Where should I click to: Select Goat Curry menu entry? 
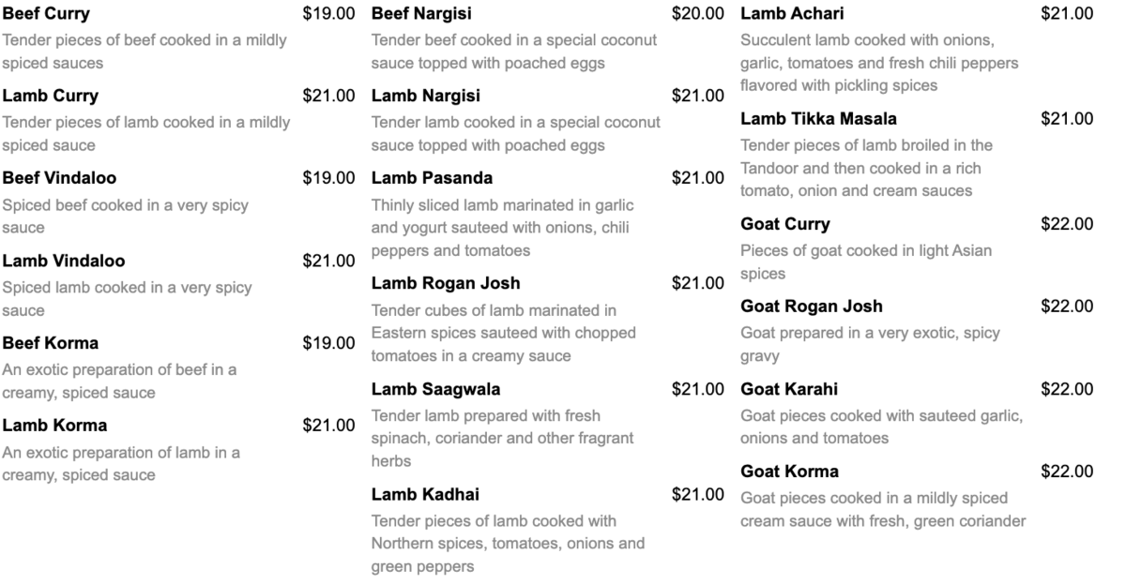click(x=785, y=224)
